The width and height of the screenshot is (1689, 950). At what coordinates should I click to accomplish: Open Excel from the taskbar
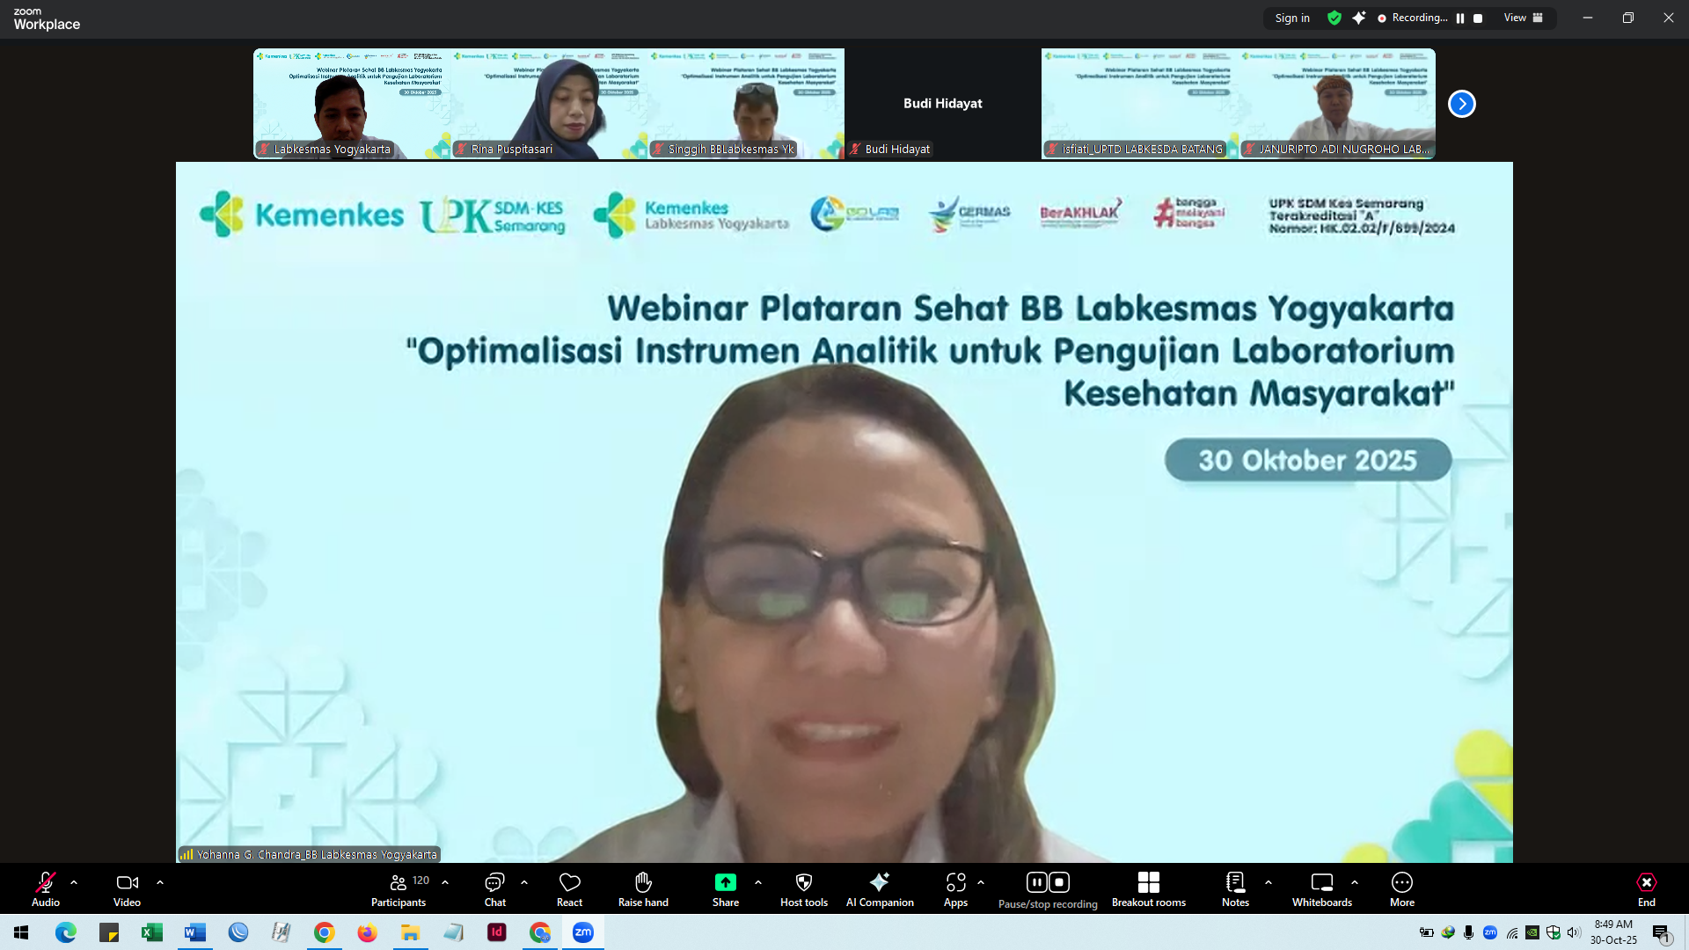point(152,932)
